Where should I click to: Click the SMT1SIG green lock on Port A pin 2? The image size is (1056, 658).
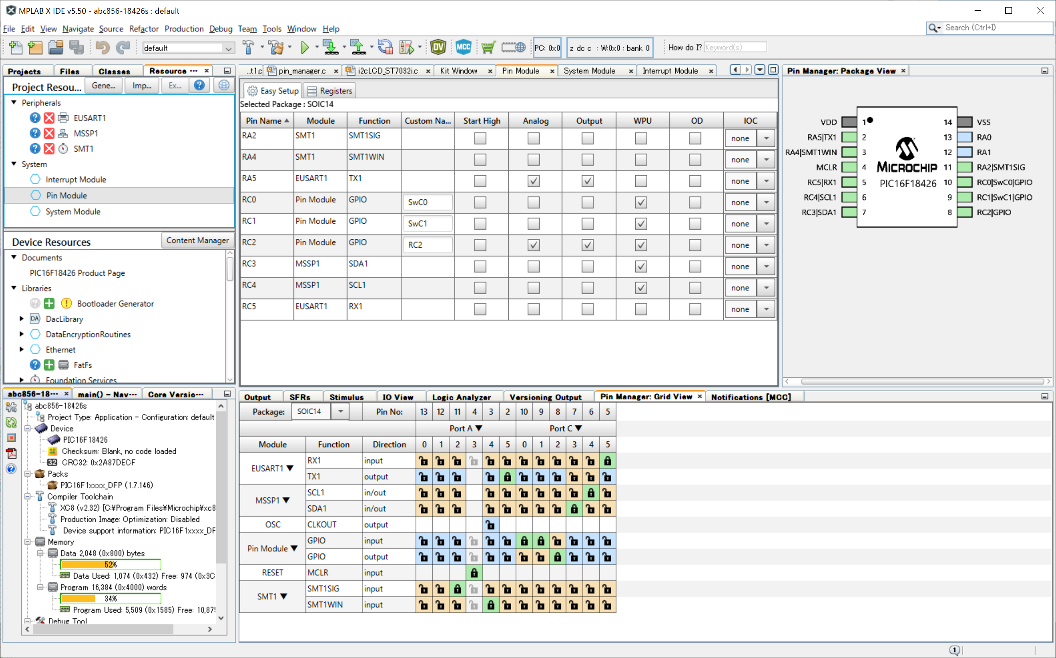click(457, 589)
